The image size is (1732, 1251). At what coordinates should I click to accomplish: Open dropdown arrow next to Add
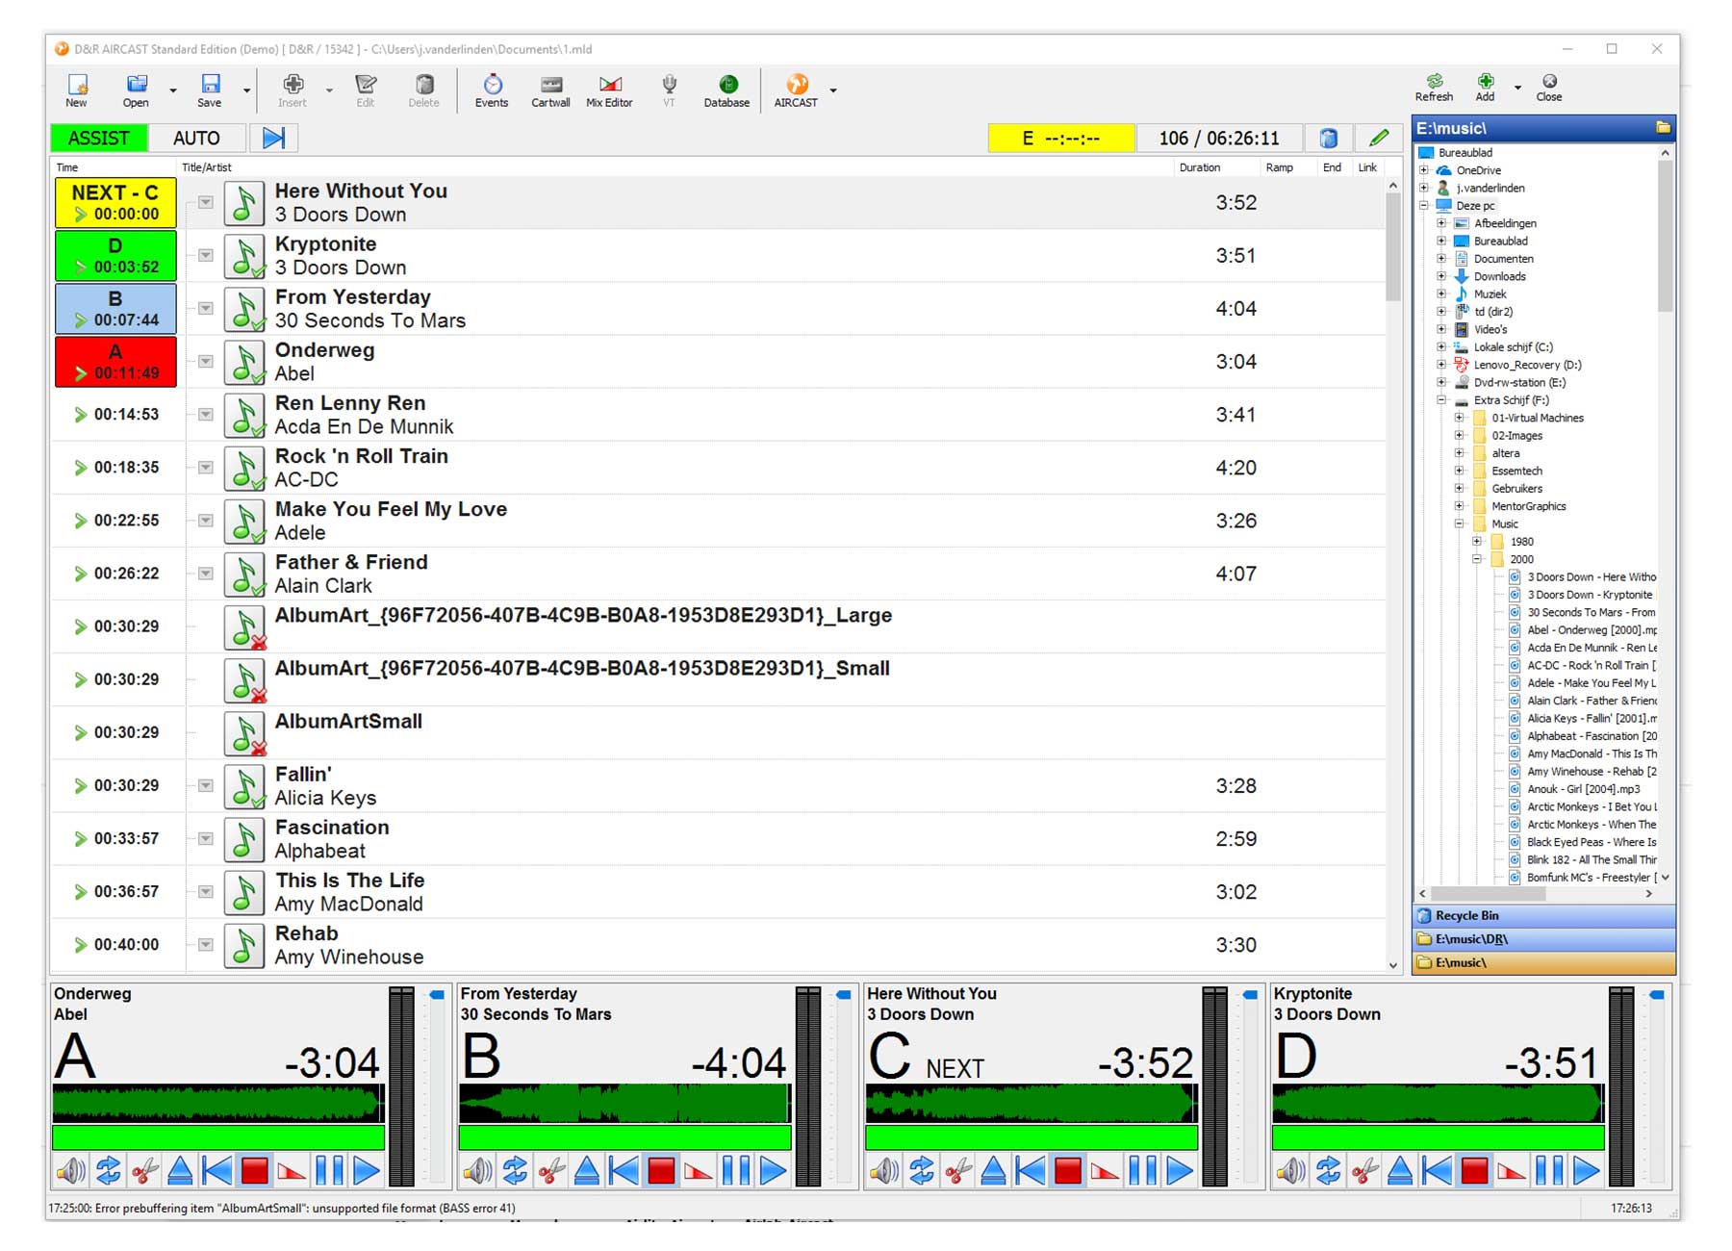click(1517, 87)
